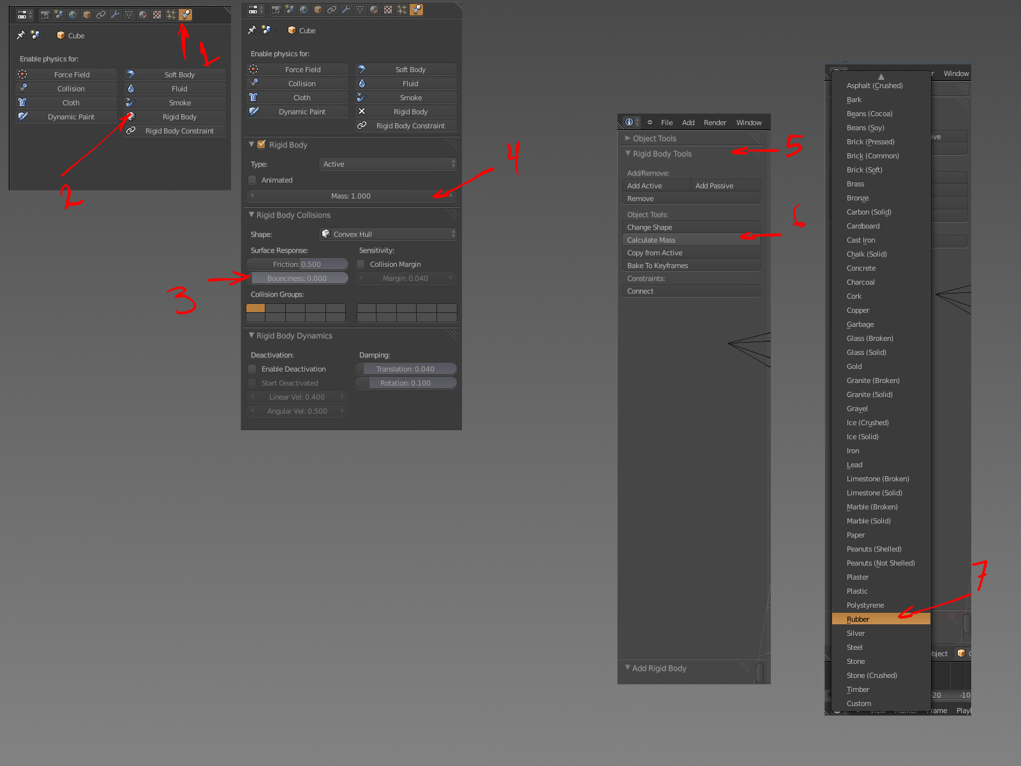Click Copy from Active button
This screenshot has height=766, width=1021.
(691, 253)
